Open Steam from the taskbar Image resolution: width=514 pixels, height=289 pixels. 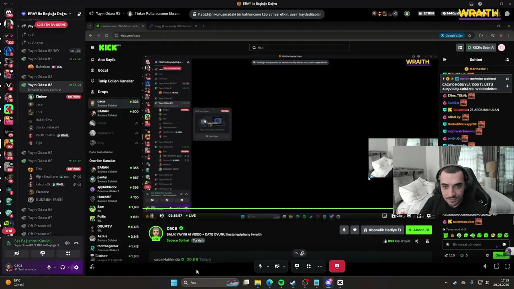[x=293, y=283]
